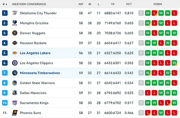180x118 pixels.
Task: Open the Minnesota Timberwolves team link
Action: coord(40,73)
